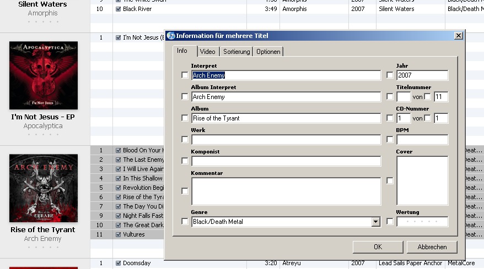Uncheck the Blood On Your Hands track checkbox
Image resolution: width=484 pixels, height=269 pixels.
(x=118, y=150)
